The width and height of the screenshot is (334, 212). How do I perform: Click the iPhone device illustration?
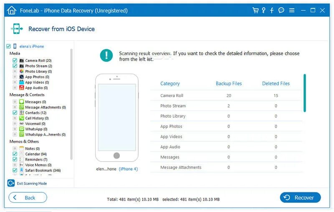117,118
